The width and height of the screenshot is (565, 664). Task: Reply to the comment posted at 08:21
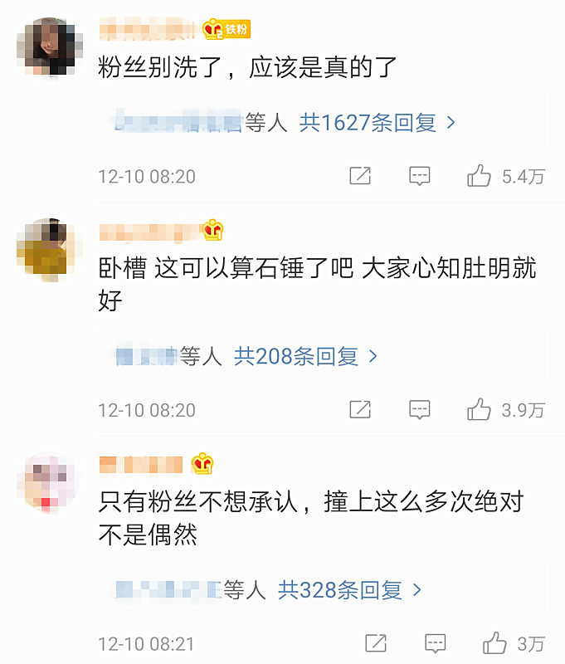pos(435,643)
